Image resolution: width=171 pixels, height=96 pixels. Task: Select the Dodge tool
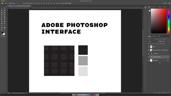pyautogui.click(x=2, y=23)
